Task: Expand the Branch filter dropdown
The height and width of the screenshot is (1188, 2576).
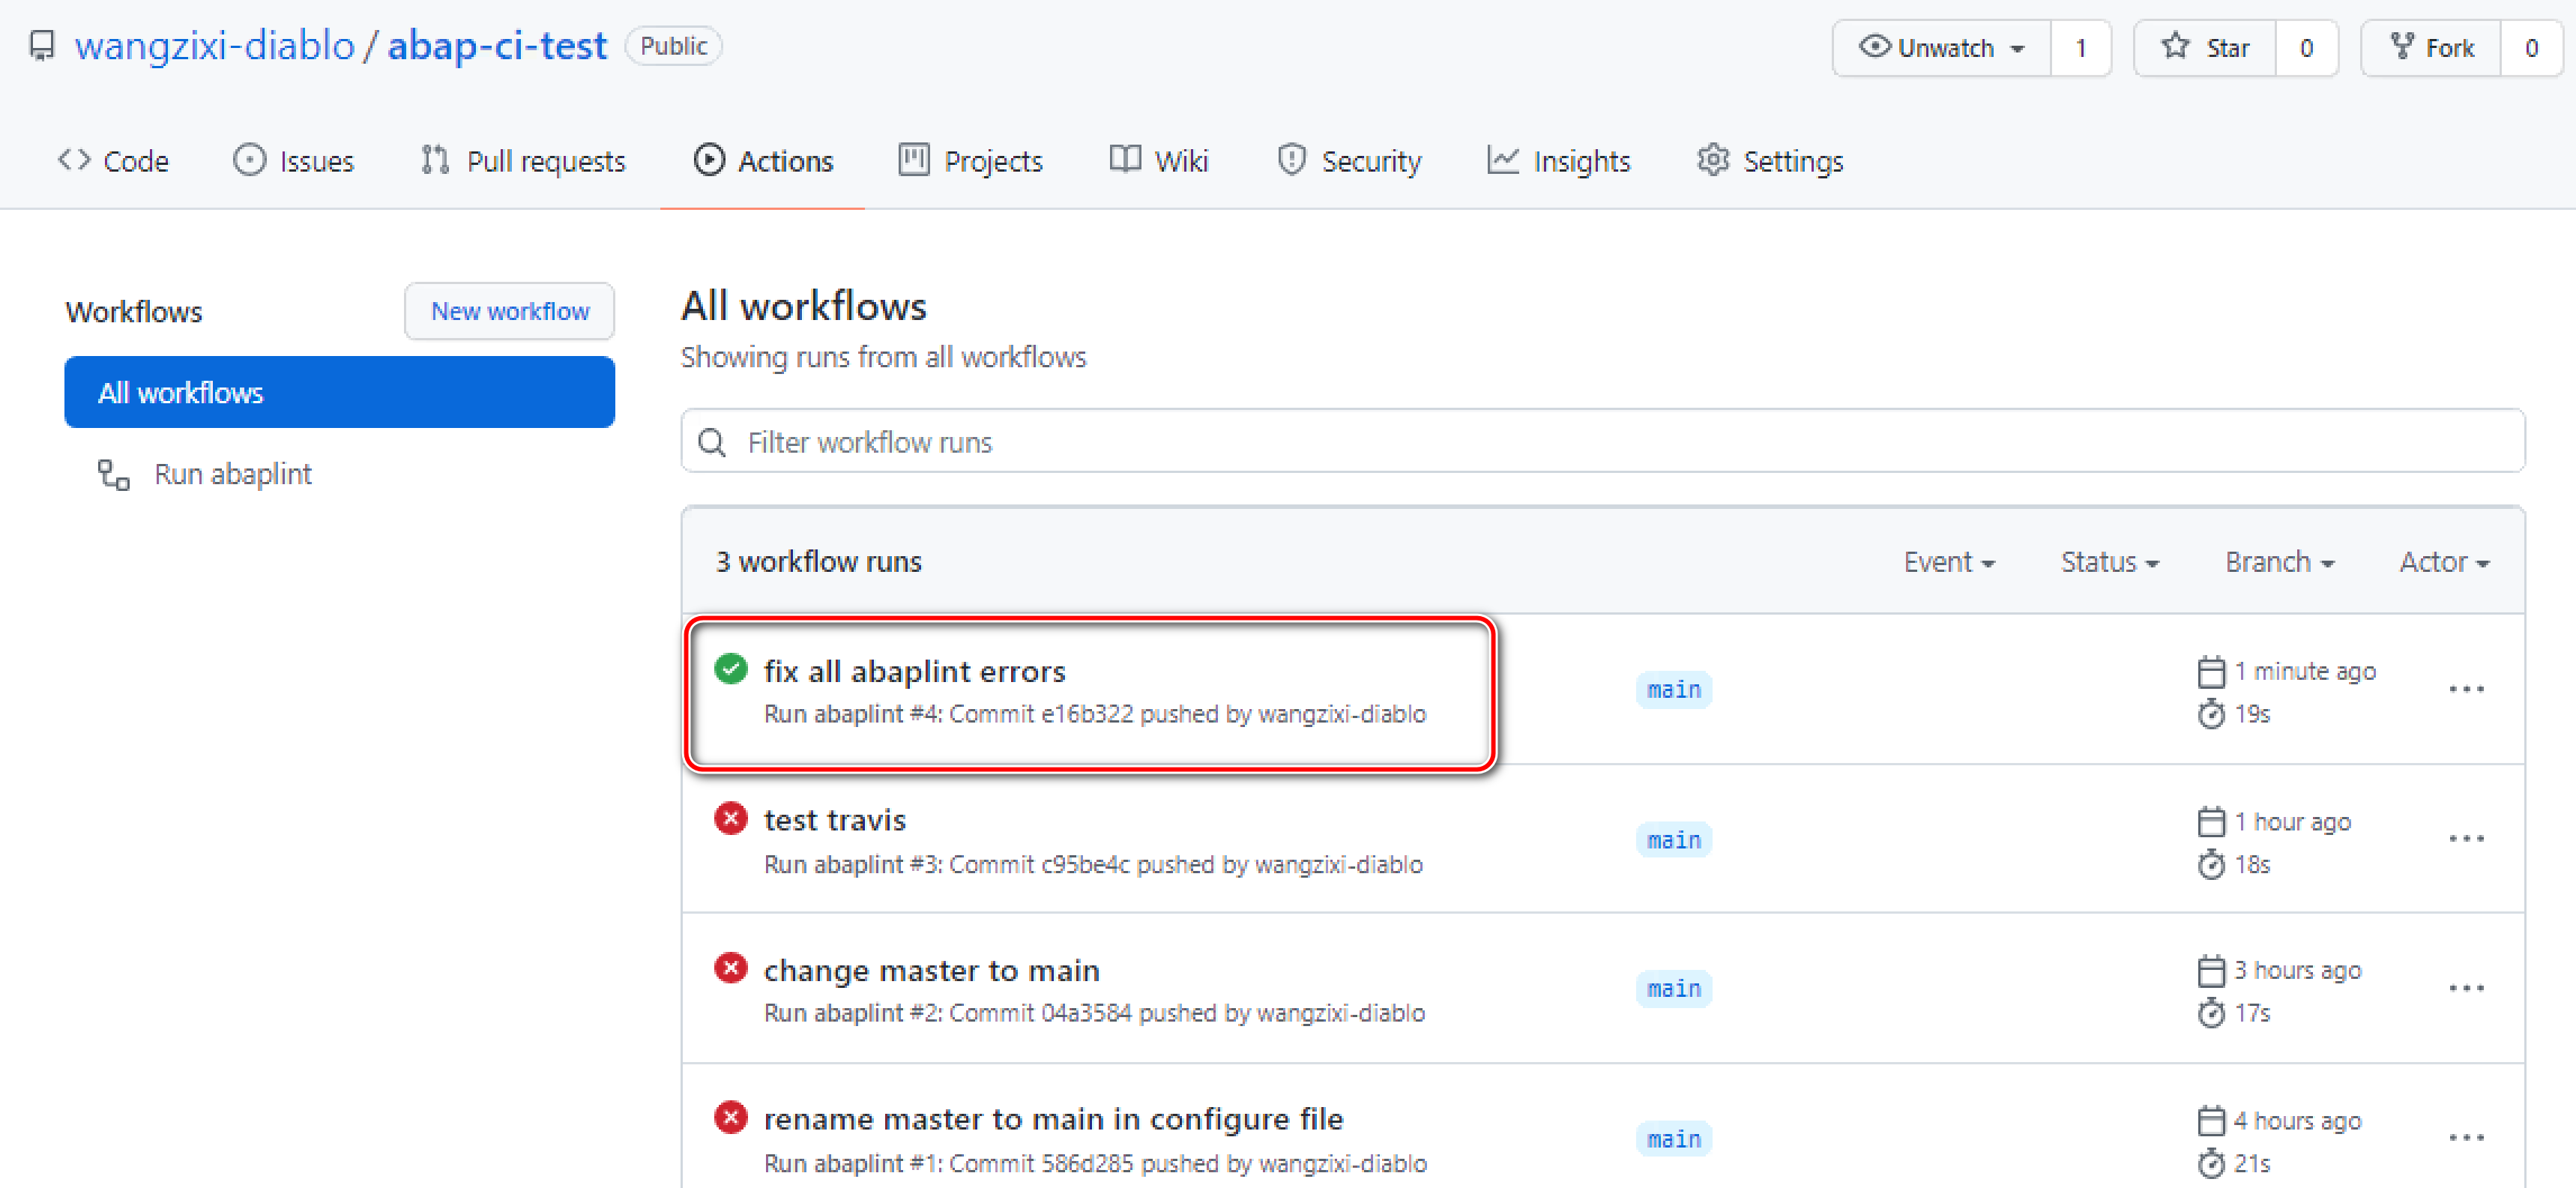Action: pyautogui.click(x=2279, y=562)
